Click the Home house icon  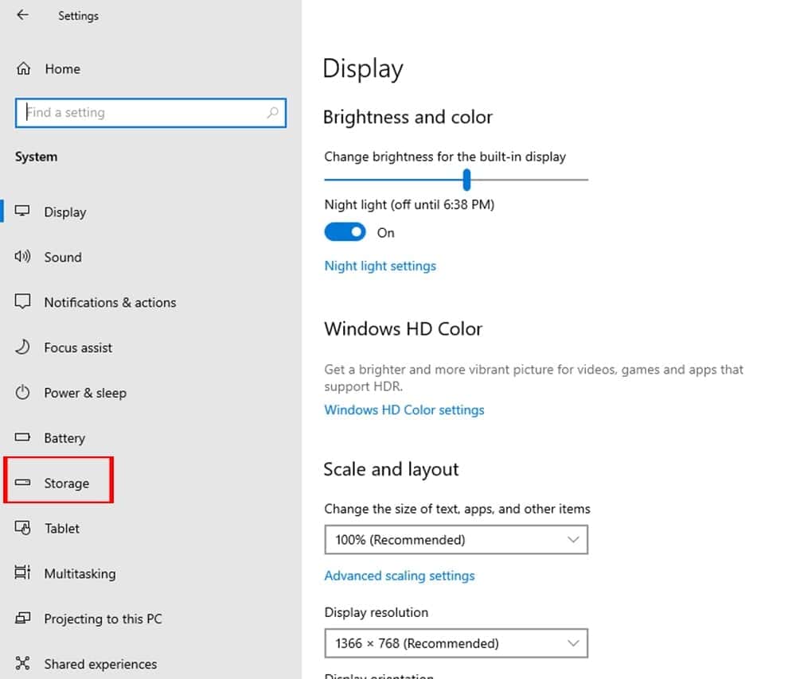click(23, 68)
